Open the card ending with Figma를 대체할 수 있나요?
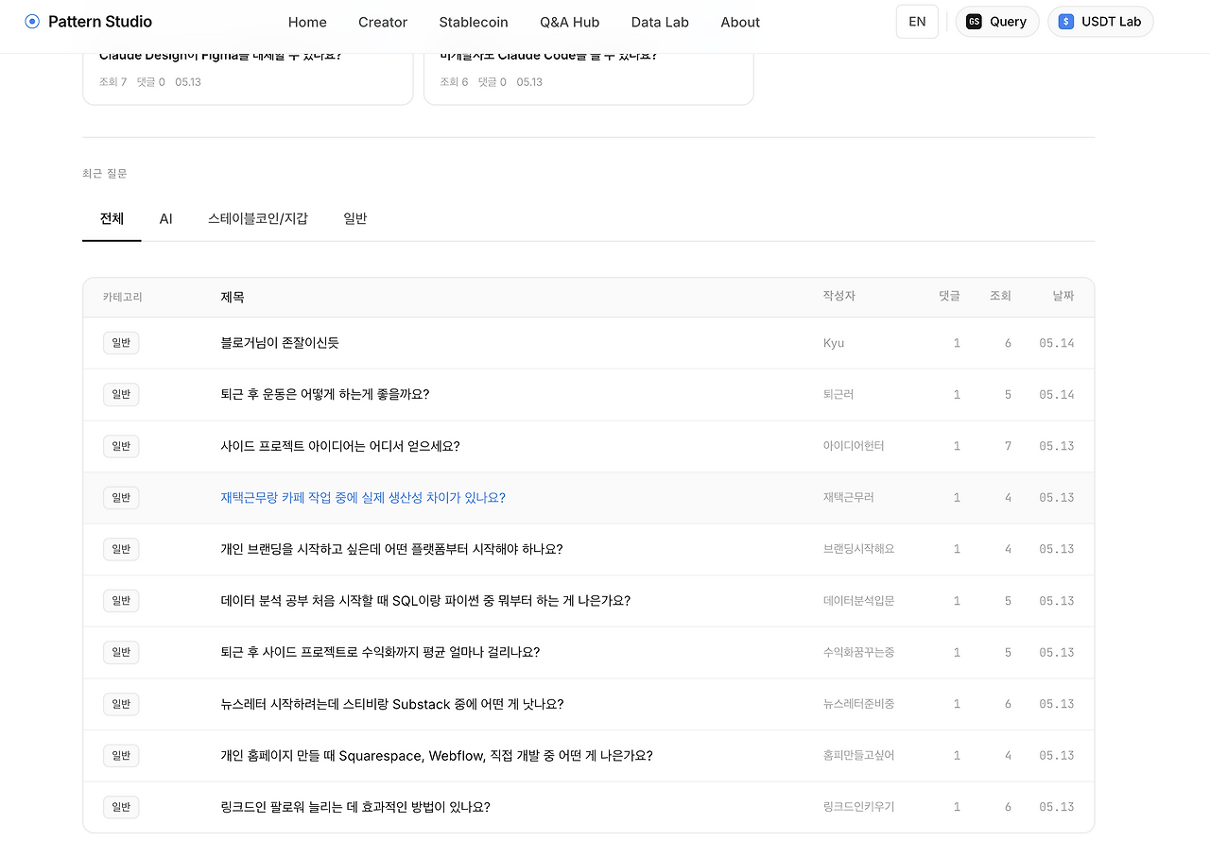Viewport: 1210px width, 858px height. pos(248,77)
